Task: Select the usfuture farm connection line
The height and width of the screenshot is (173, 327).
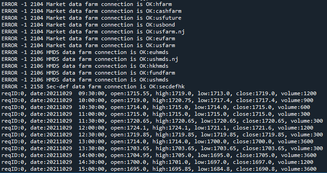Action: click(91, 18)
